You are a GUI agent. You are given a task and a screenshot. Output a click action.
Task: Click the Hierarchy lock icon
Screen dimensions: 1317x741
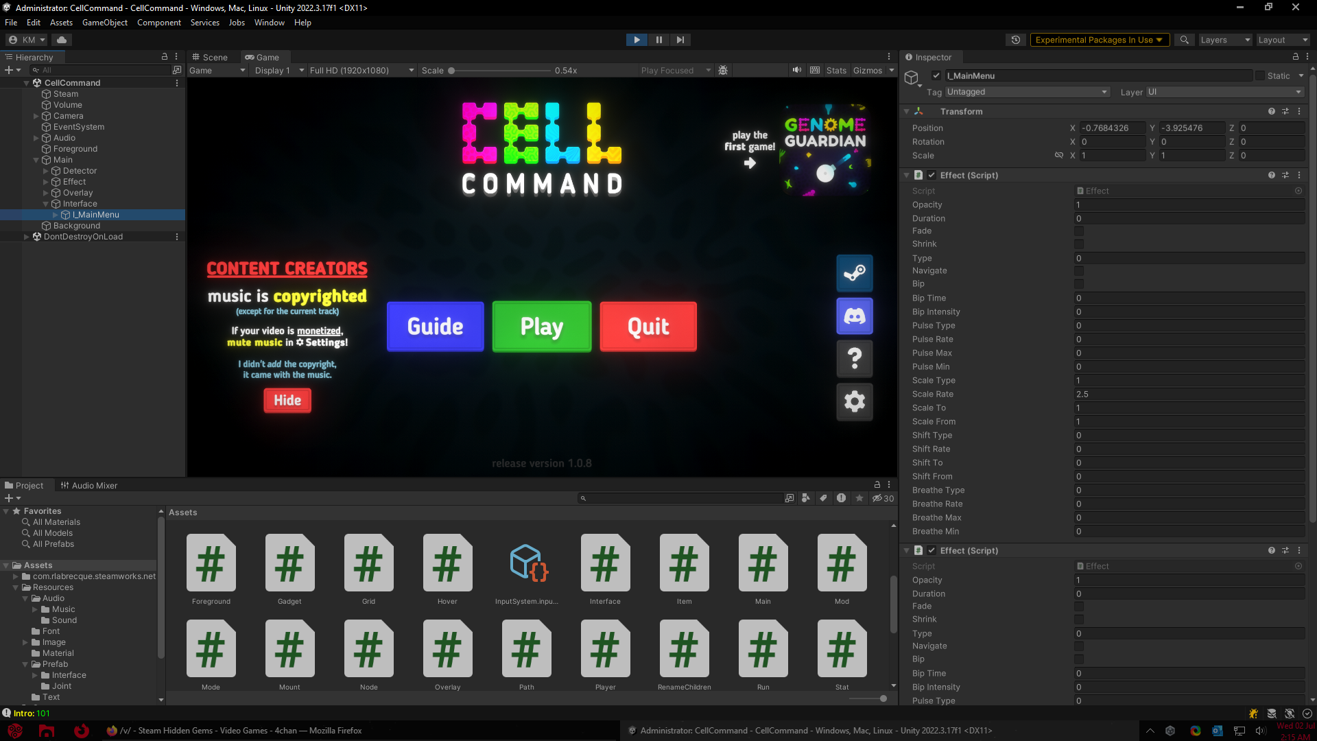pos(165,57)
